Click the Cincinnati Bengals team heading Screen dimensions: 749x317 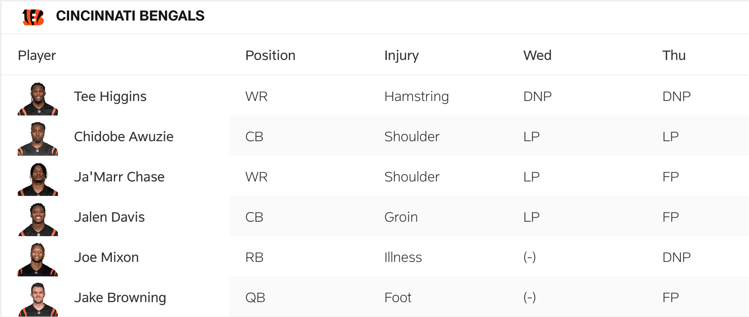tap(130, 16)
